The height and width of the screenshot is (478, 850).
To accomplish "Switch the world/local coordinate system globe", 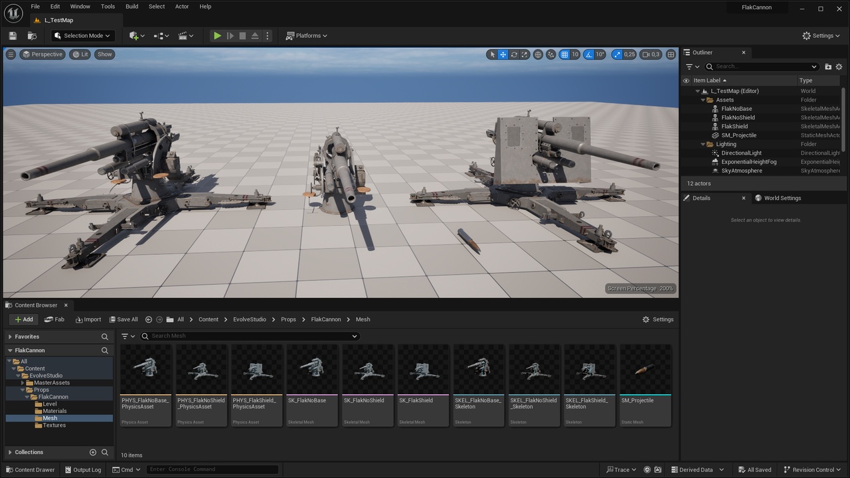I will [x=538, y=54].
